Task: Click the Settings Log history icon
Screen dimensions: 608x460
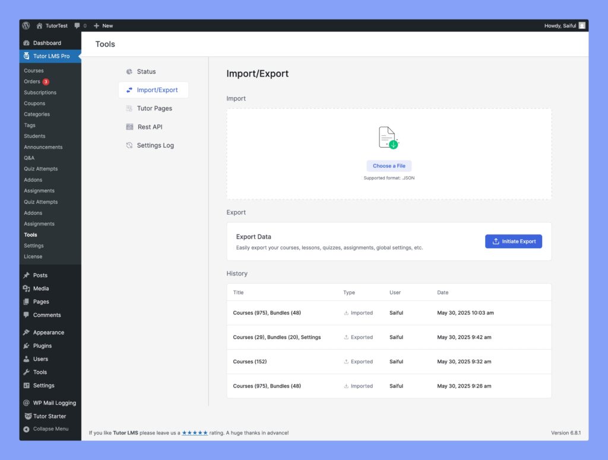Action: (x=129, y=145)
